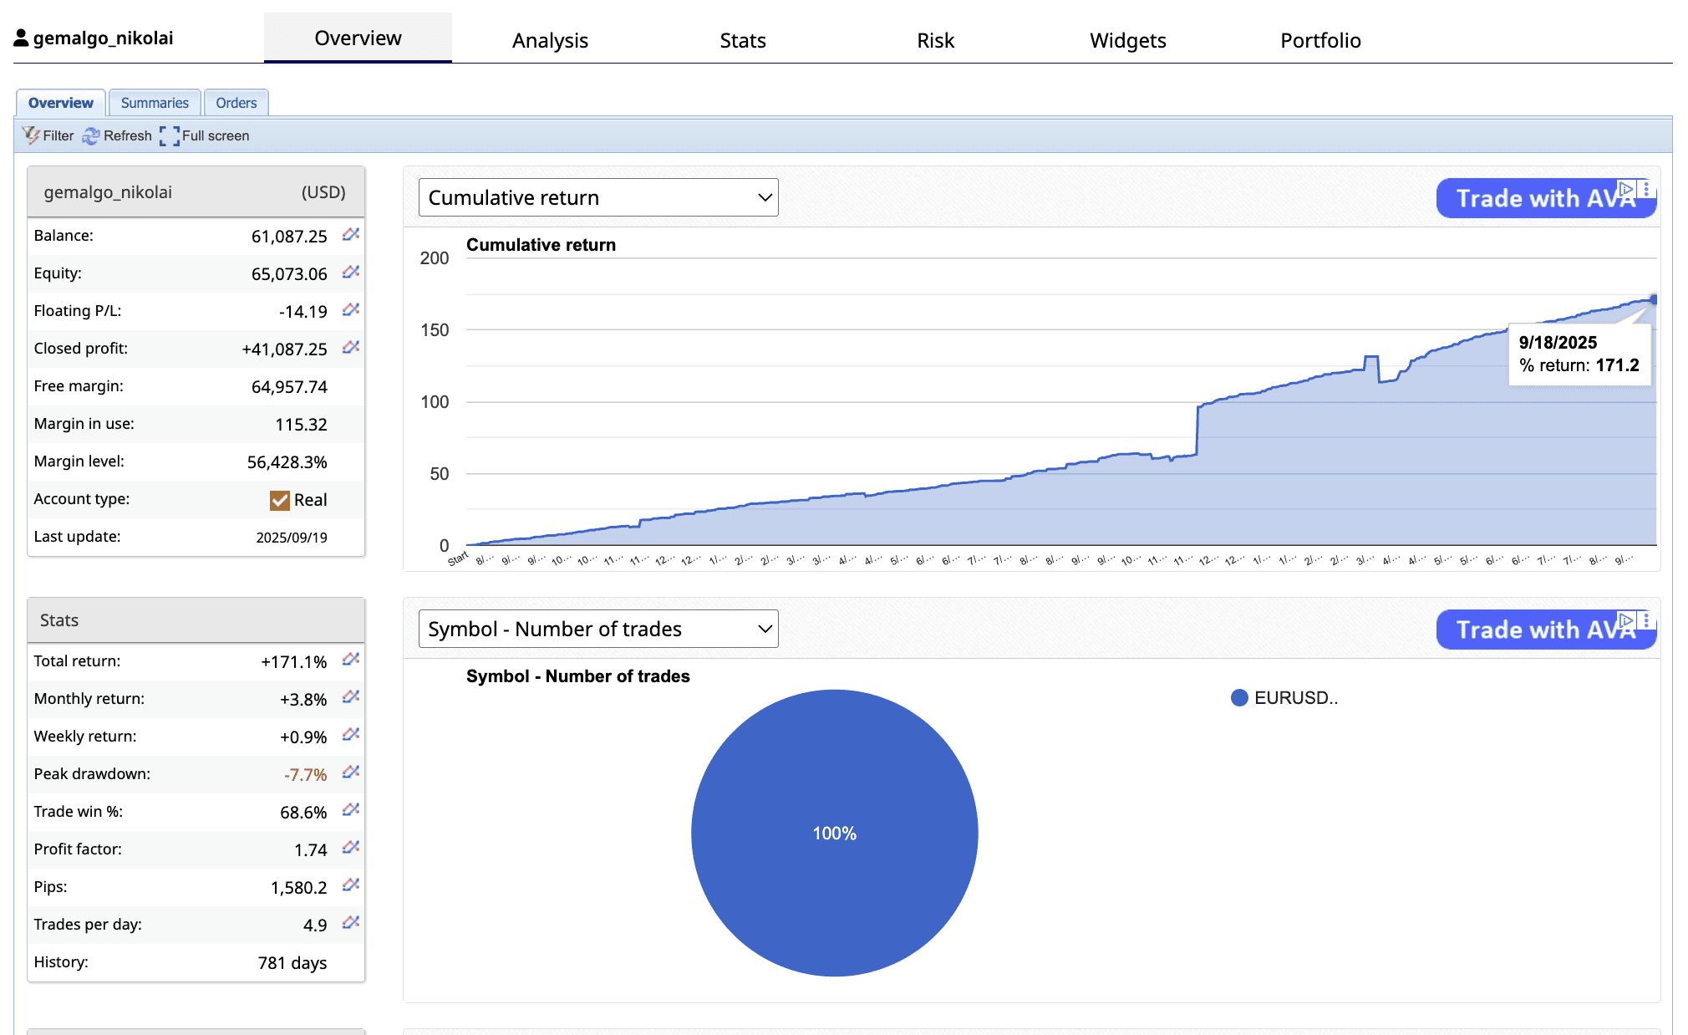Click chart icon next to Closed profit
The height and width of the screenshot is (1035, 1688).
coord(351,348)
